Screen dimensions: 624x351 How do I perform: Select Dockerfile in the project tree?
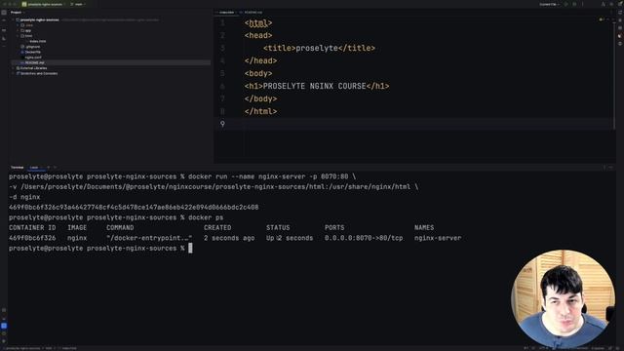32,52
